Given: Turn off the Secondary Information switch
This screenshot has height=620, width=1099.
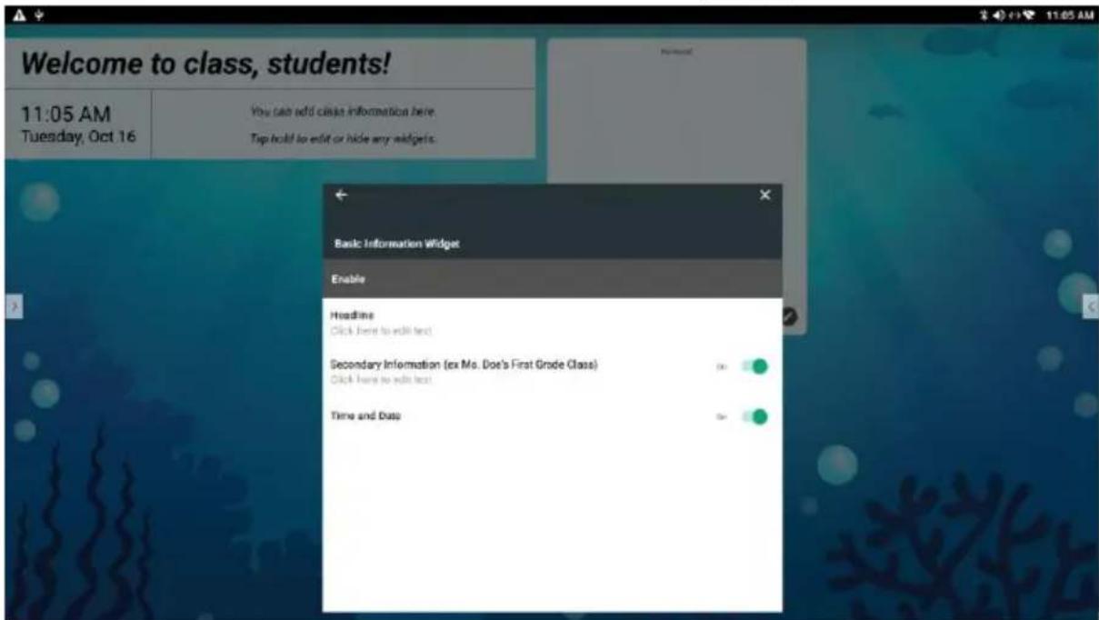Looking at the screenshot, I should (754, 366).
